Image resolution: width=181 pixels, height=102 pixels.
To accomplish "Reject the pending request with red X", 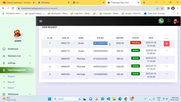I will [x=167, y=44].
